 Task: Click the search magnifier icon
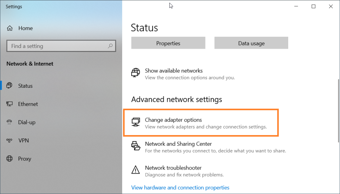(110, 46)
